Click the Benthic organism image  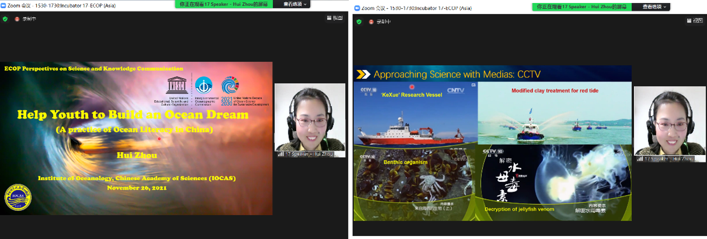[414, 183]
